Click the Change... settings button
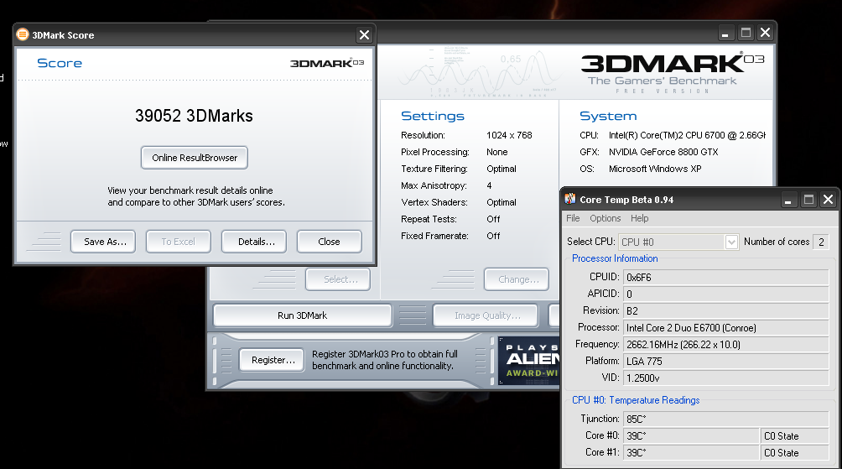The width and height of the screenshot is (842, 469). 516,279
